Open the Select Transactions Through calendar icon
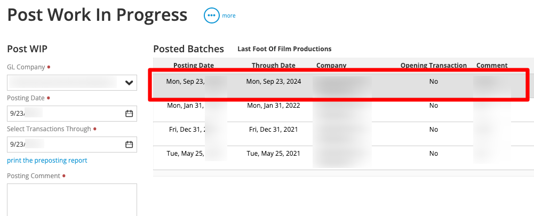The height and width of the screenshot is (216, 534). [129, 145]
